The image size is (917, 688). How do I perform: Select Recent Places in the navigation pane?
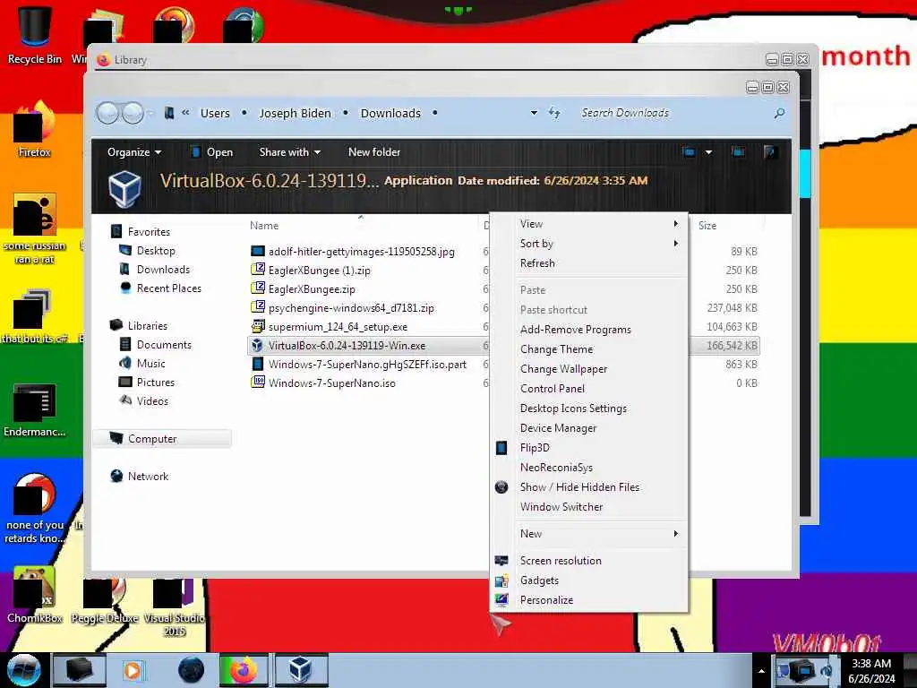tap(168, 288)
